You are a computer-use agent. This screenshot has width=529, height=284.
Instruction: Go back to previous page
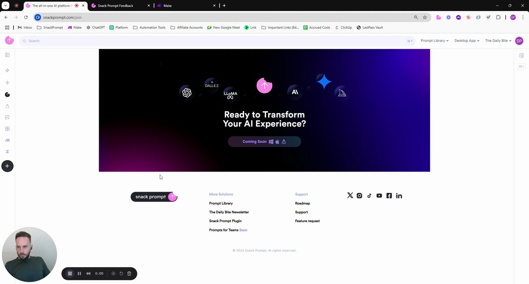tap(6, 17)
